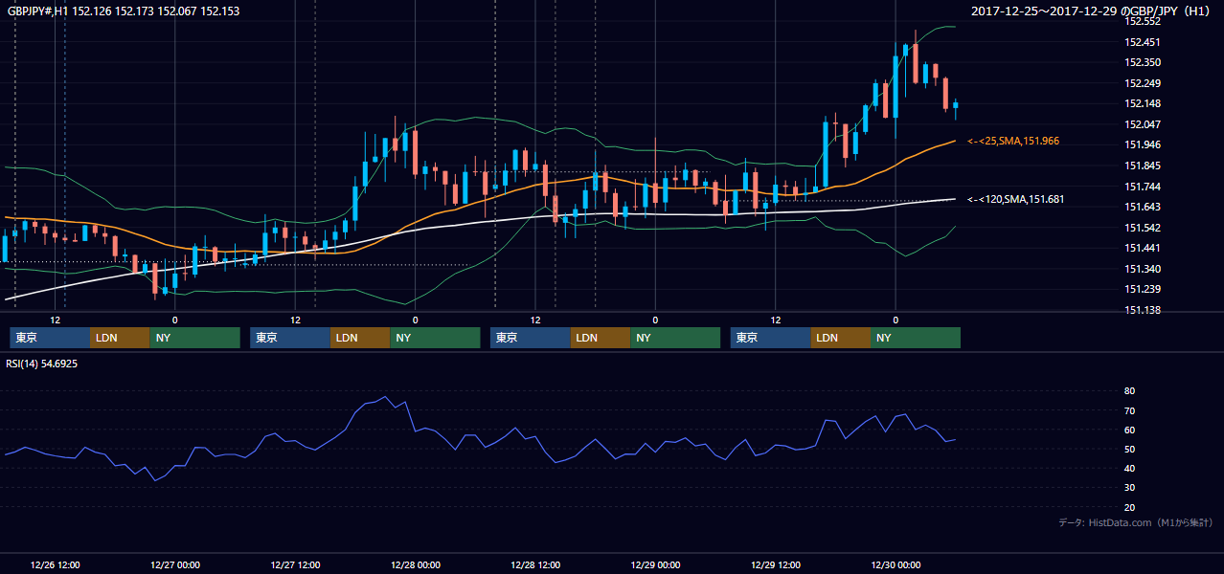Select the second LDN session block
This screenshot has height=574, width=1224.
(x=360, y=338)
